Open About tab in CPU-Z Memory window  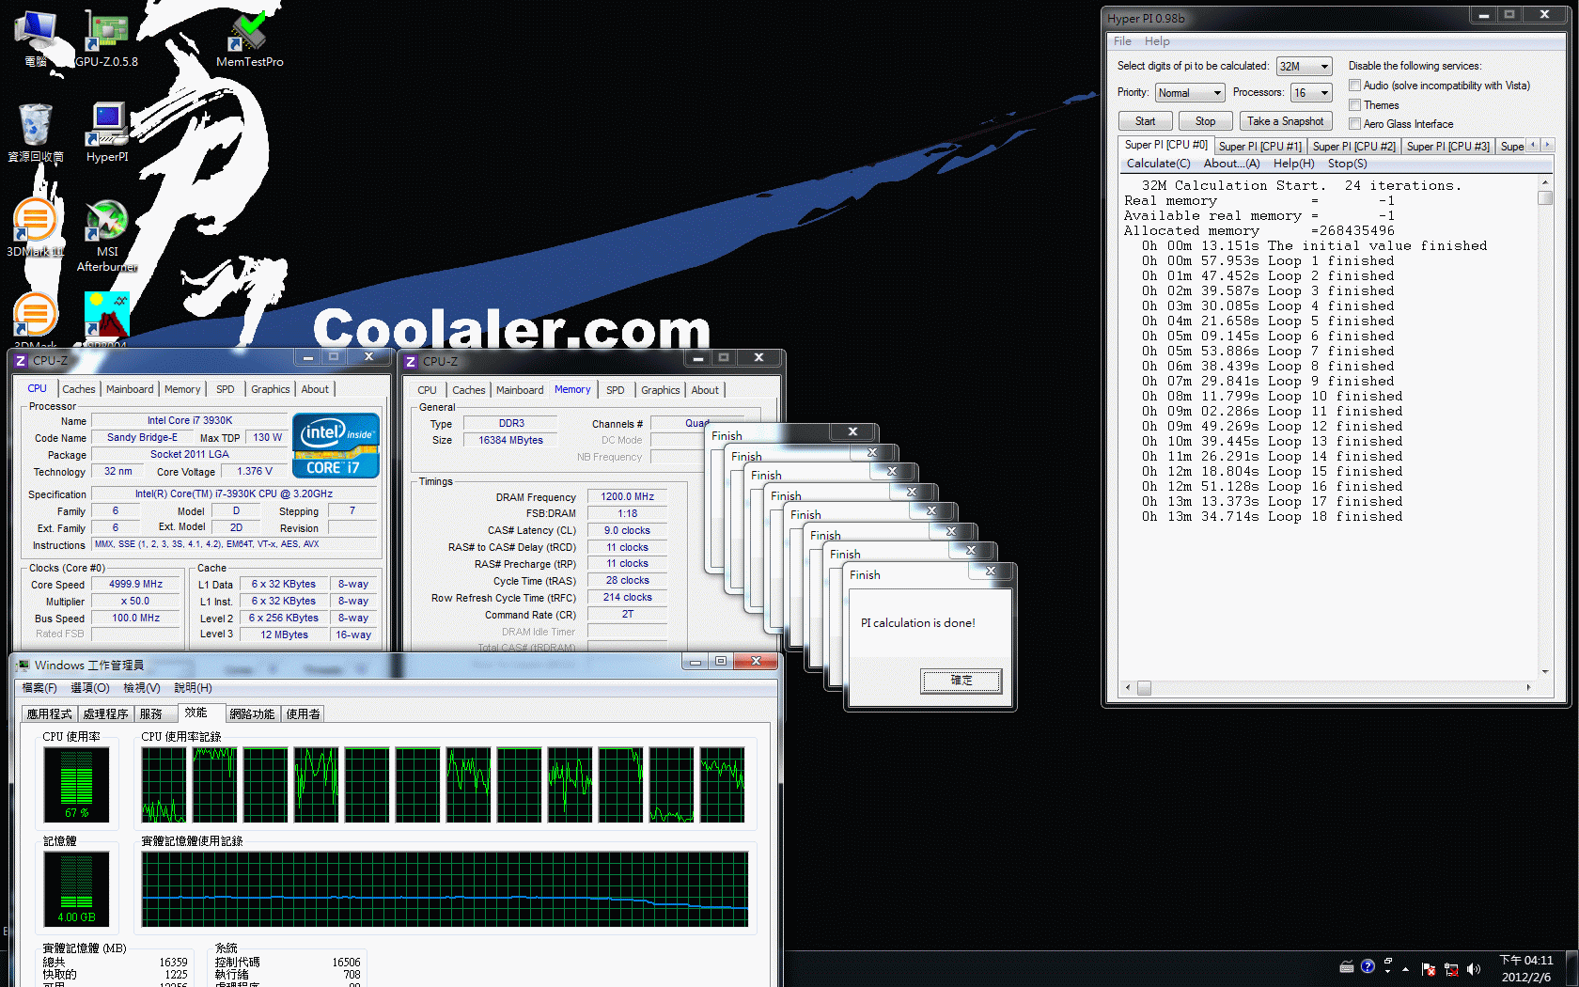[705, 390]
